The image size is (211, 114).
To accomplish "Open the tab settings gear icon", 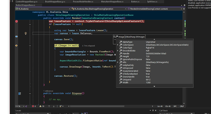I will pos(185,5).
